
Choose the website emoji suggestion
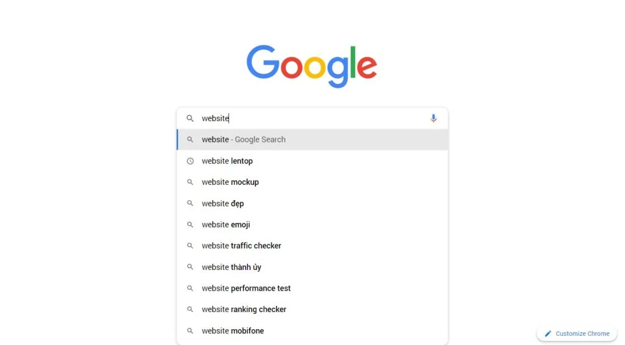[312, 225]
